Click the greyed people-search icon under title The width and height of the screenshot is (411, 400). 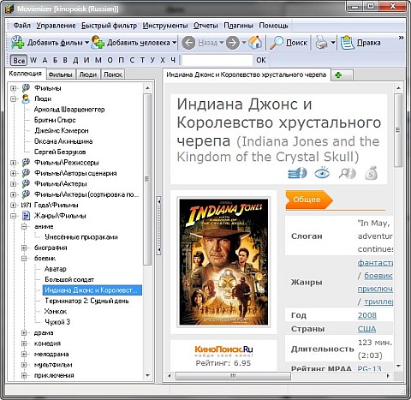coord(347,173)
